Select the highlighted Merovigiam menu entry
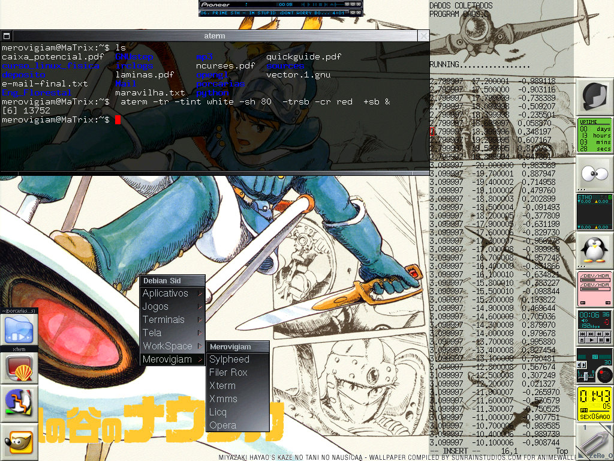Image resolution: width=614 pixels, height=461 pixels. [172, 359]
